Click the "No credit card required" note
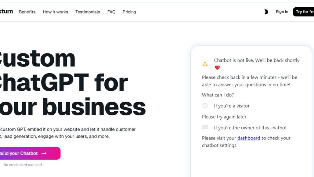The width and height of the screenshot is (314, 177). [x=22, y=165]
